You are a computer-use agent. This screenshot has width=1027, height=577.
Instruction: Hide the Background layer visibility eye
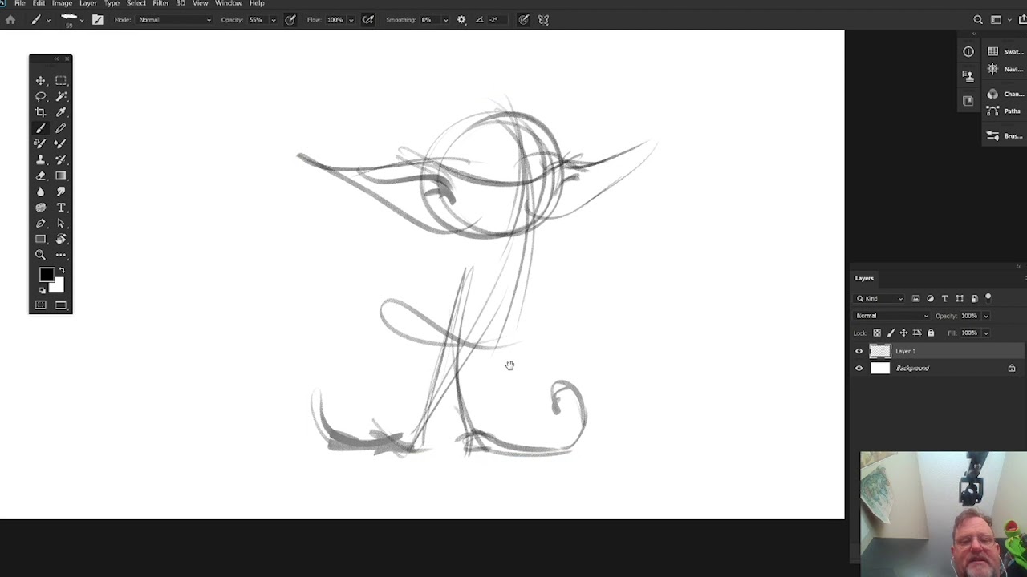click(859, 369)
